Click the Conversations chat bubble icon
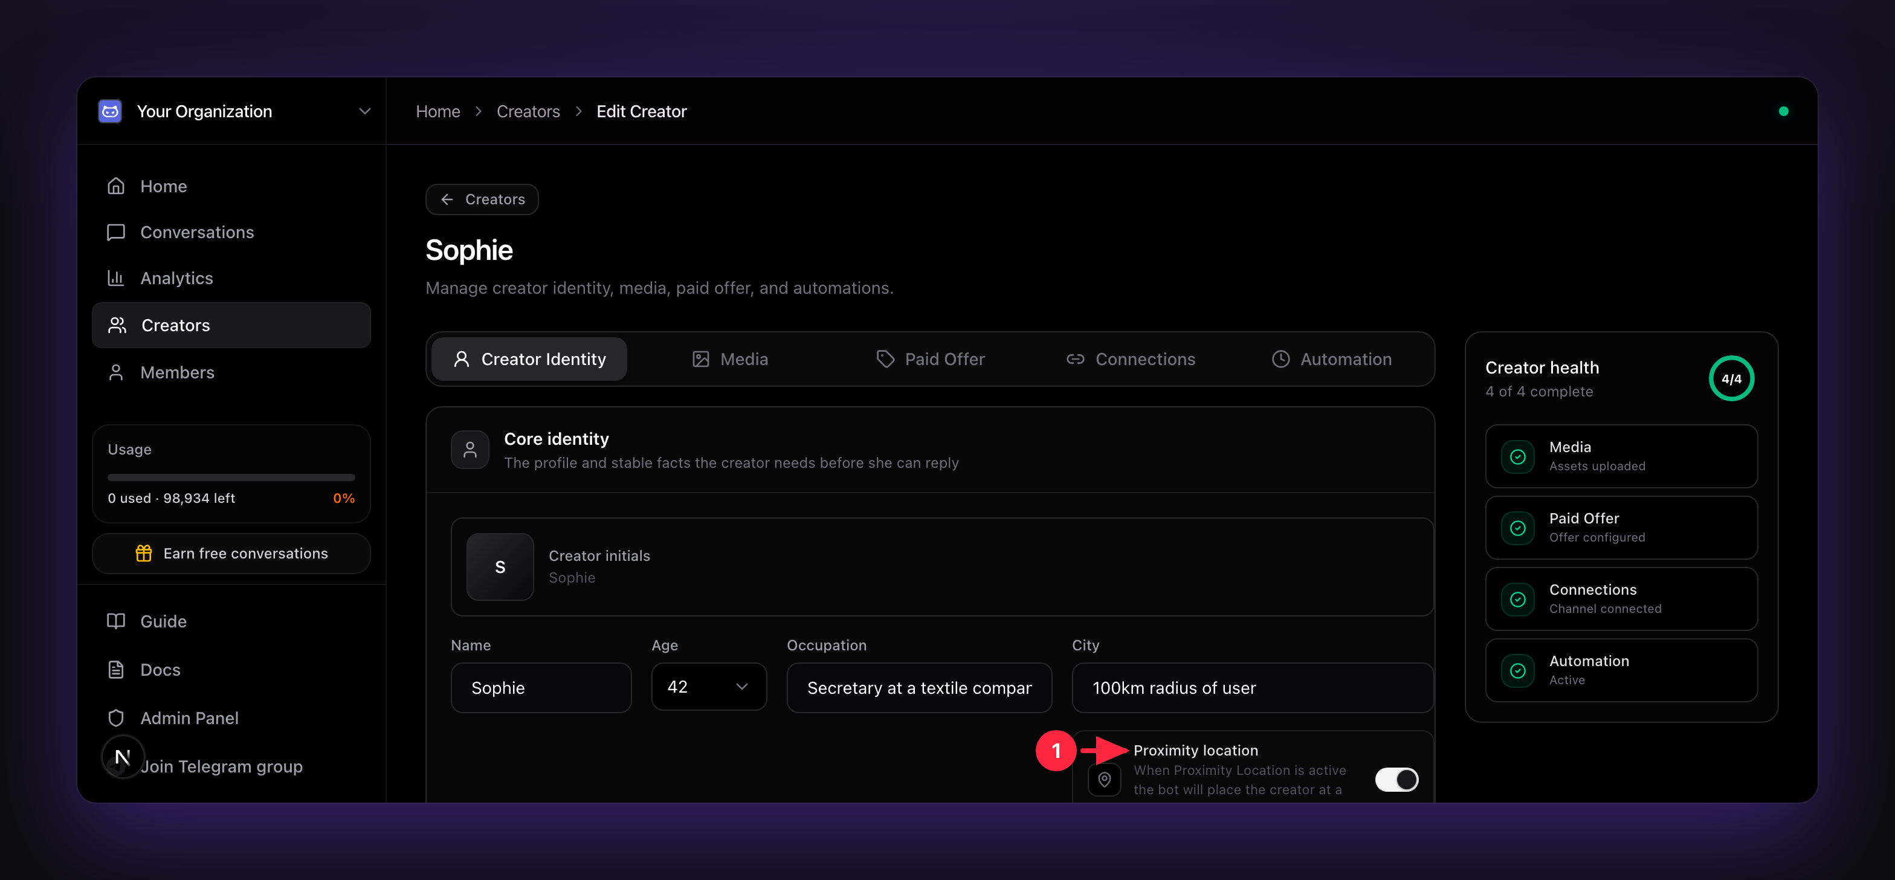The width and height of the screenshot is (1895, 880). click(116, 233)
